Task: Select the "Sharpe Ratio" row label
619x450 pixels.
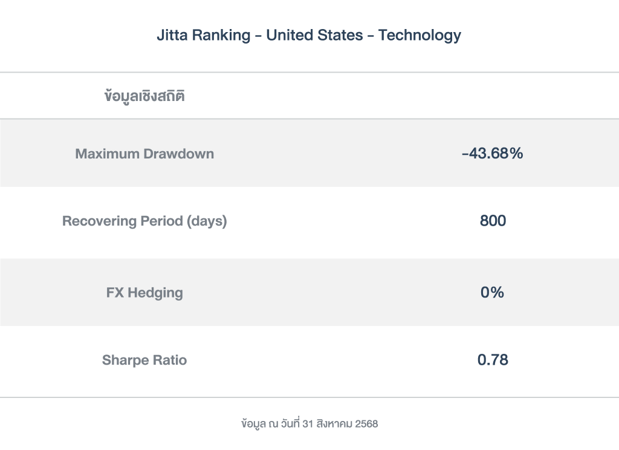Action: [x=144, y=360]
